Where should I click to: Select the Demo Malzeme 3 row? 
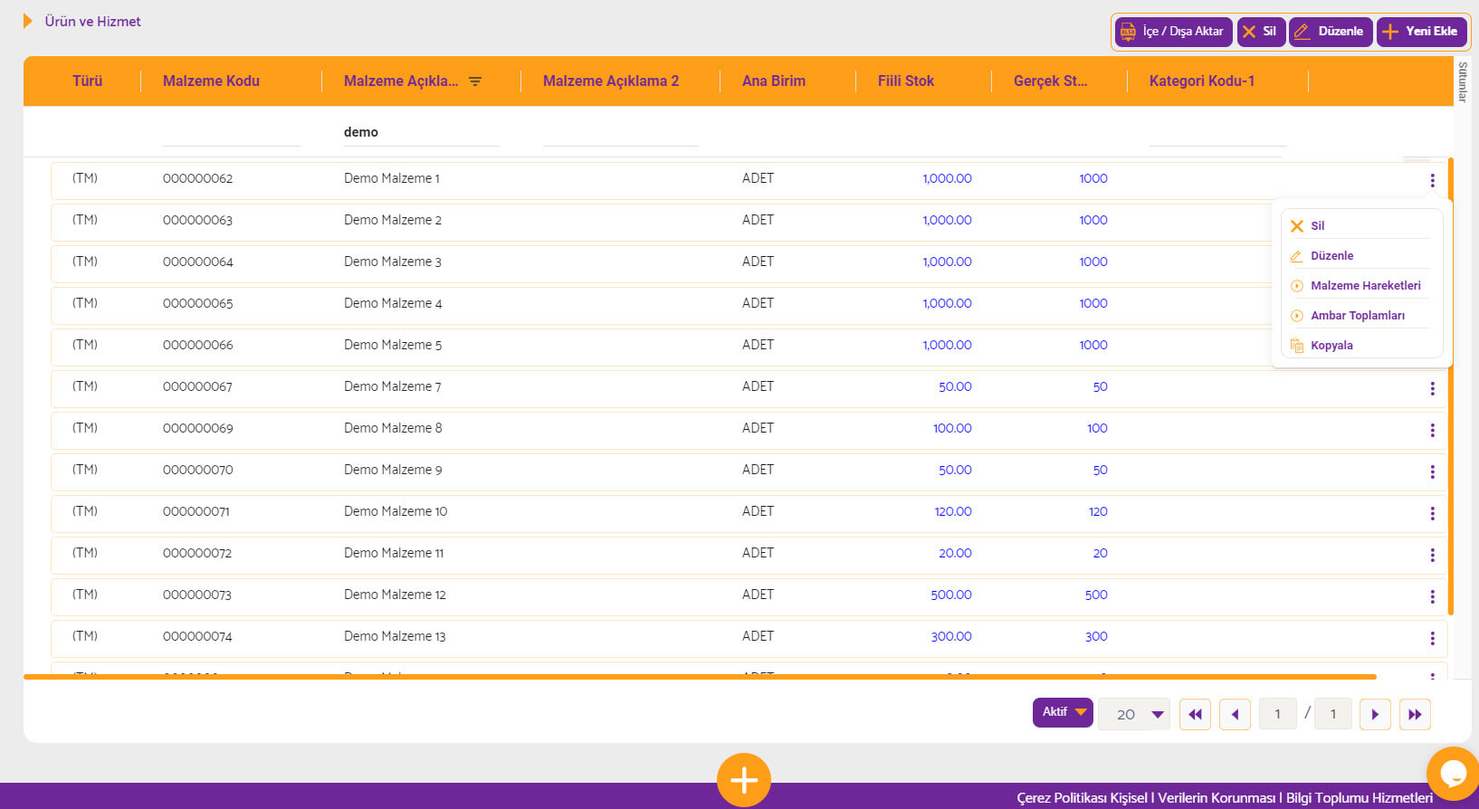point(749,262)
